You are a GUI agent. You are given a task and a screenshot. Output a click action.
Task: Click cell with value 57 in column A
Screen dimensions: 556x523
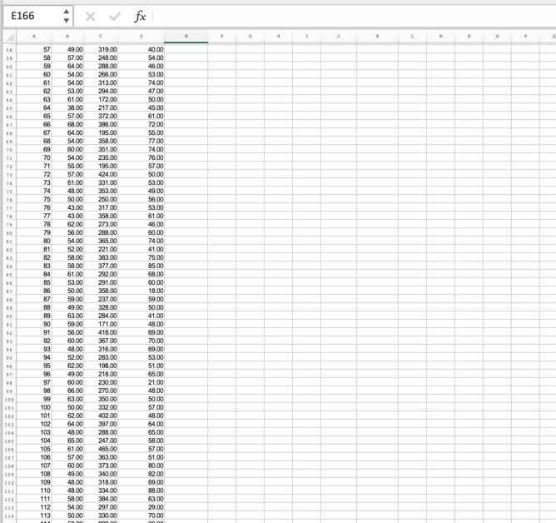34,49
